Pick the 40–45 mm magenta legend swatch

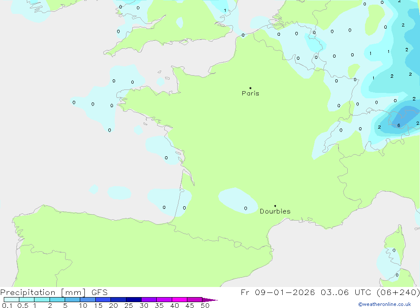(179, 300)
